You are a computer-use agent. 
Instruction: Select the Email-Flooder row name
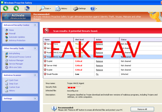52,74
